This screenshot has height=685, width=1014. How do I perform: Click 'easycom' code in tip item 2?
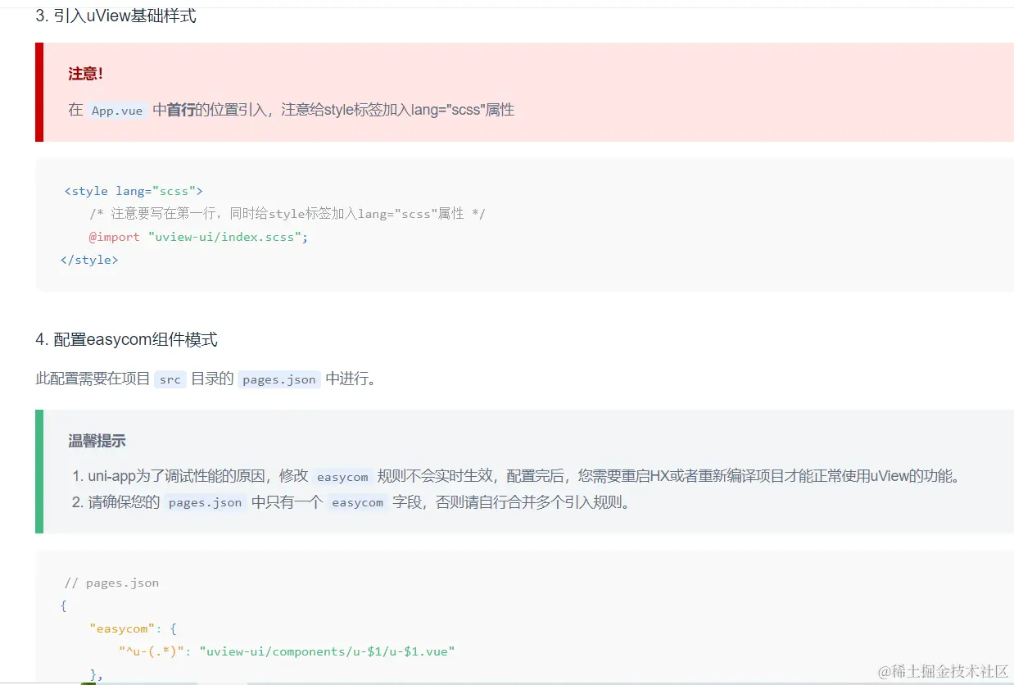pos(357,502)
